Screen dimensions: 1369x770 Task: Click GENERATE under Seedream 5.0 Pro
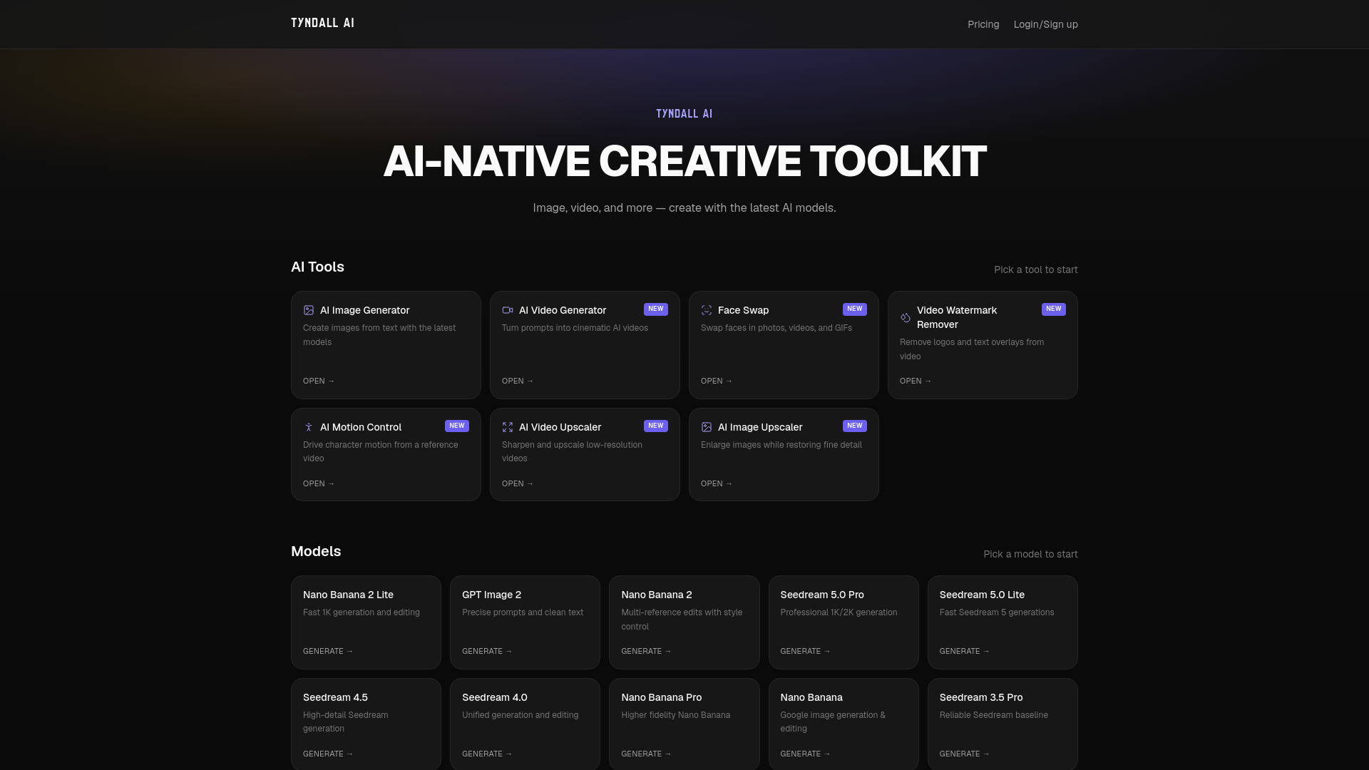(806, 651)
